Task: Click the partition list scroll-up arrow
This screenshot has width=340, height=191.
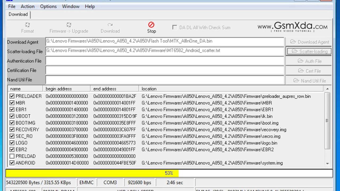Action: pos(327,89)
